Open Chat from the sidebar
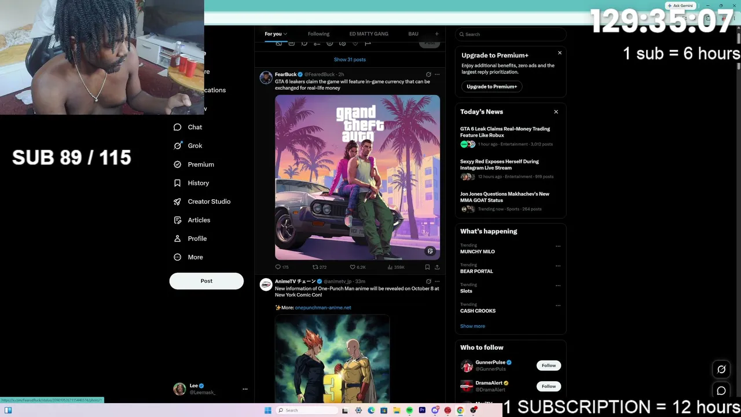Image resolution: width=741 pixels, height=417 pixels. tap(188, 127)
